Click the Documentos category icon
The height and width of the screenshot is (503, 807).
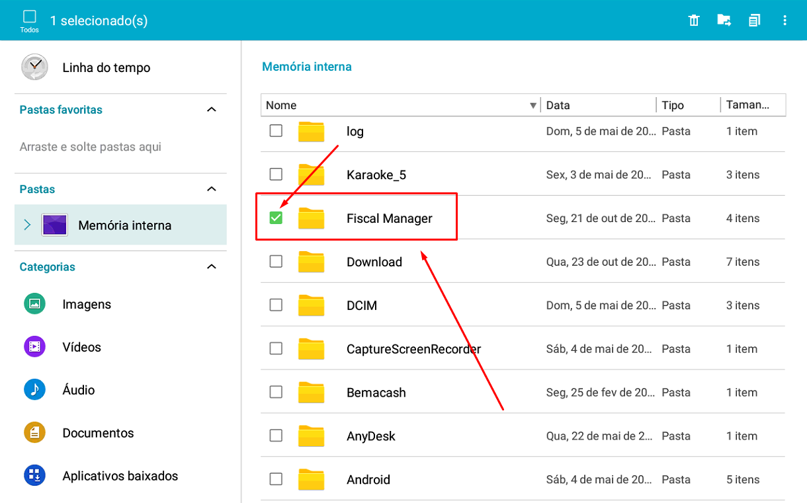click(x=34, y=432)
